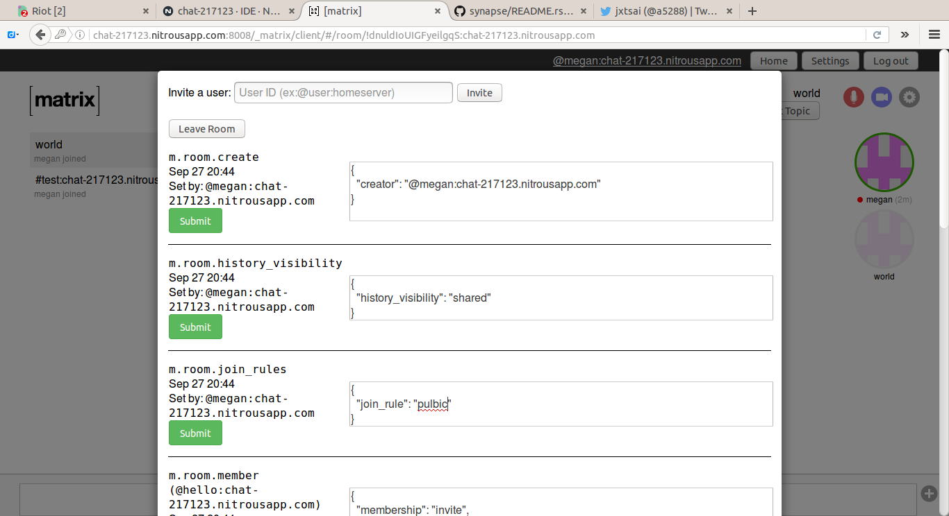Edit the m.room.create JSON textarea
The width and height of the screenshot is (949, 516).
tap(561, 191)
